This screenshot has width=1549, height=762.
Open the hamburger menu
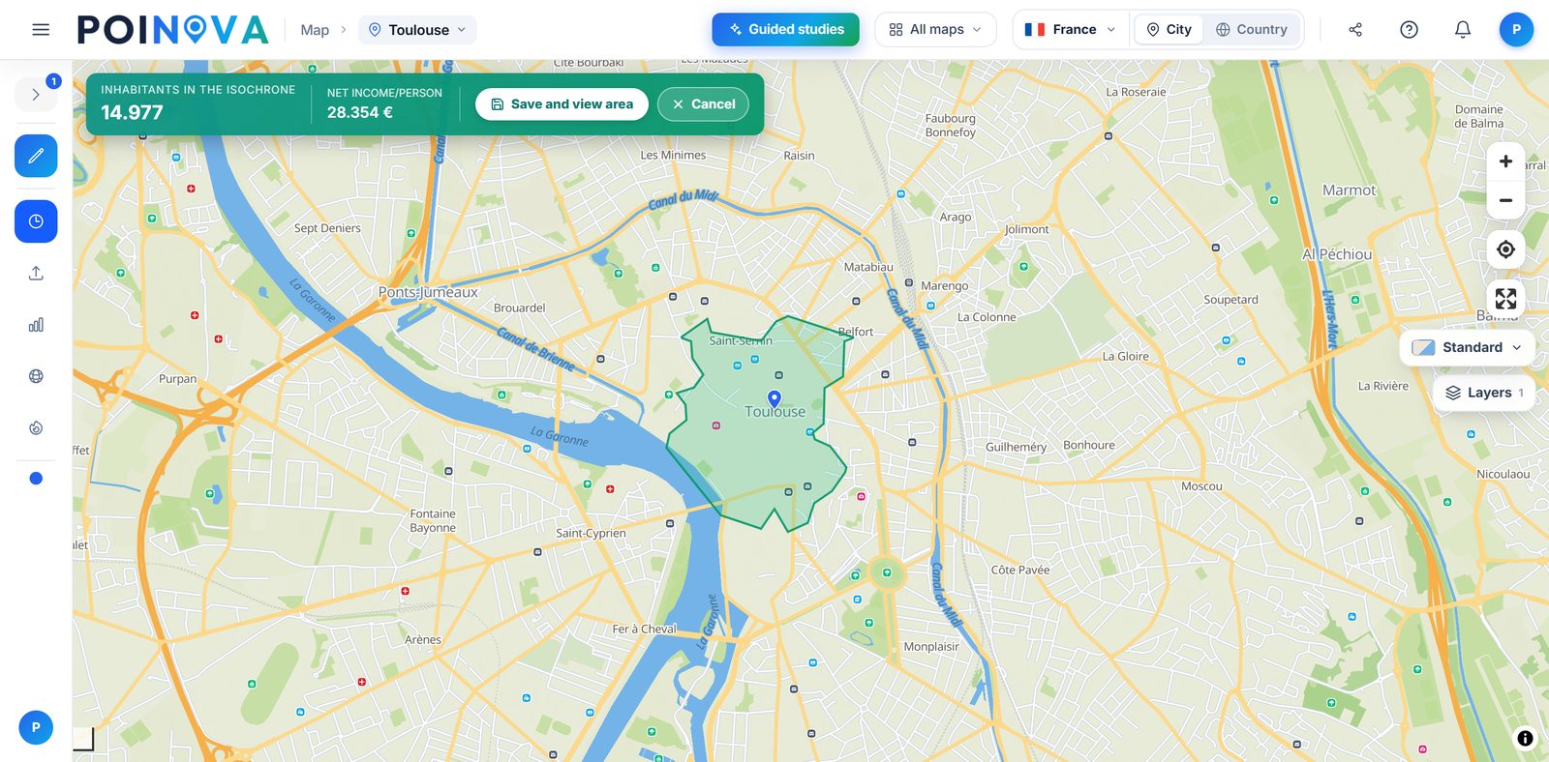(41, 30)
